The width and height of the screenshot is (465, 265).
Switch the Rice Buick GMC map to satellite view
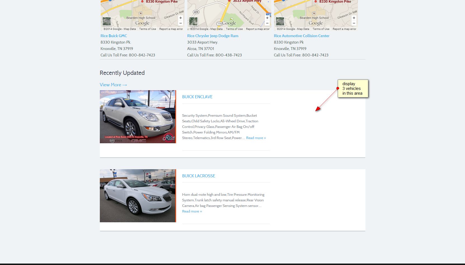pos(107,22)
